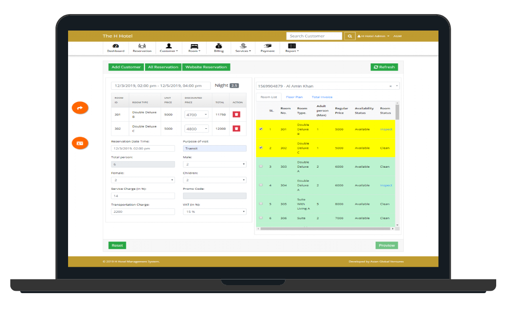Click the Report icon in navigation
Image resolution: width=507 pixels, height=310 pixels.
click(292, 46)
